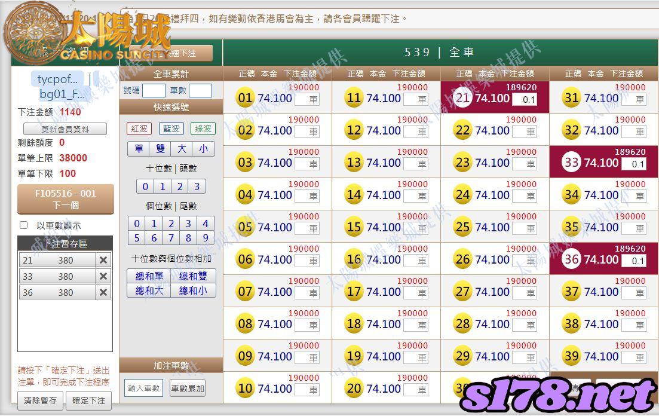
Task: Select yellow ball number 20
Action: 354,388
